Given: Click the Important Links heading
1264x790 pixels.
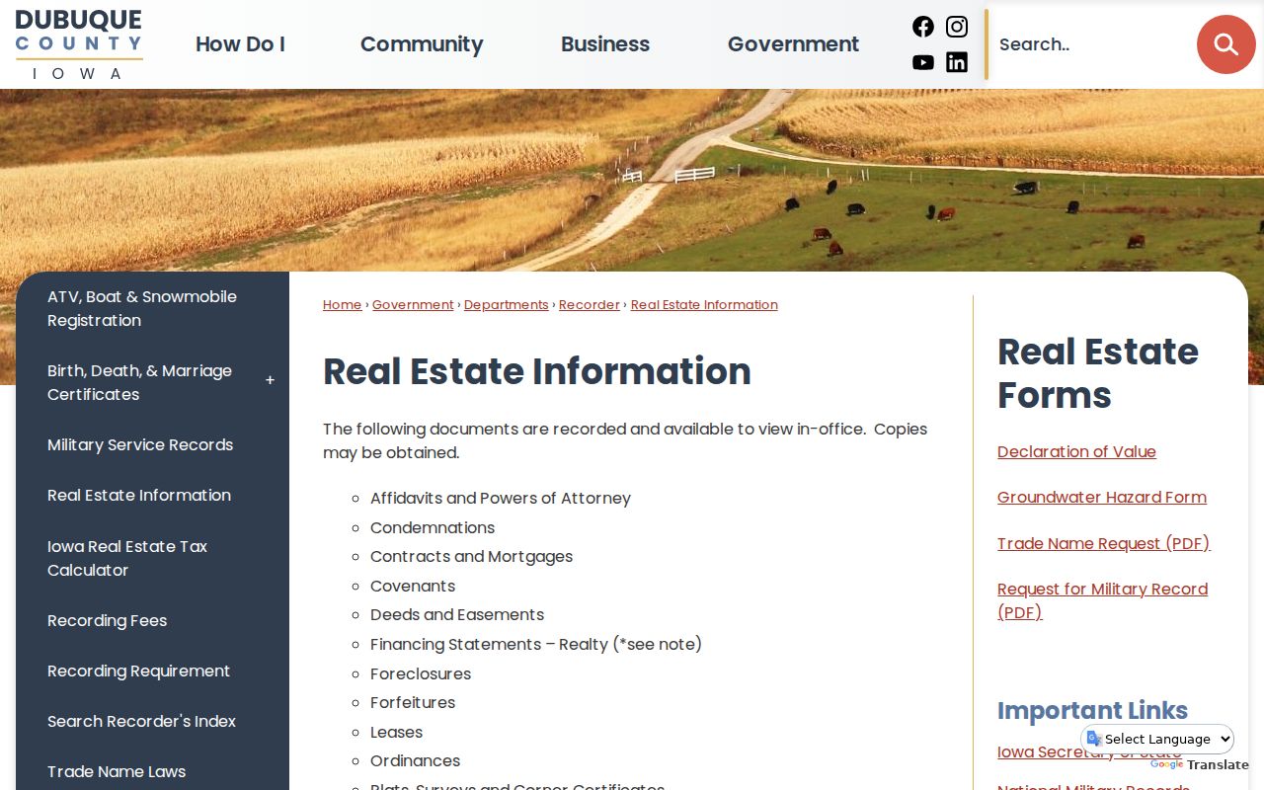Looking at the screenshot, I should (x=1092, y=710).
